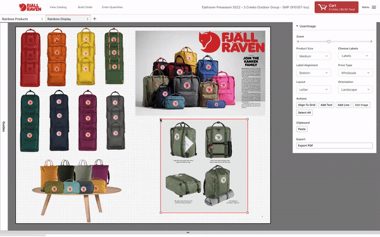
Task: Select the purple backpack stack image
Action: tap(87, 120)
